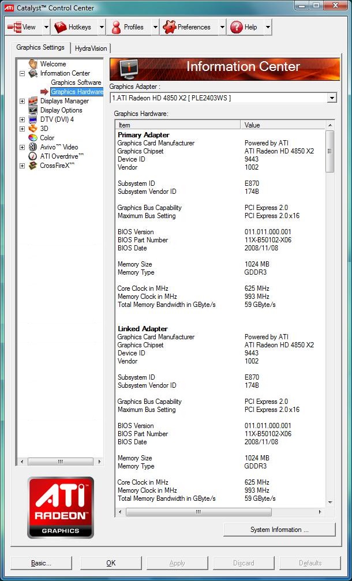Open System Information

[x=279, y=530]
